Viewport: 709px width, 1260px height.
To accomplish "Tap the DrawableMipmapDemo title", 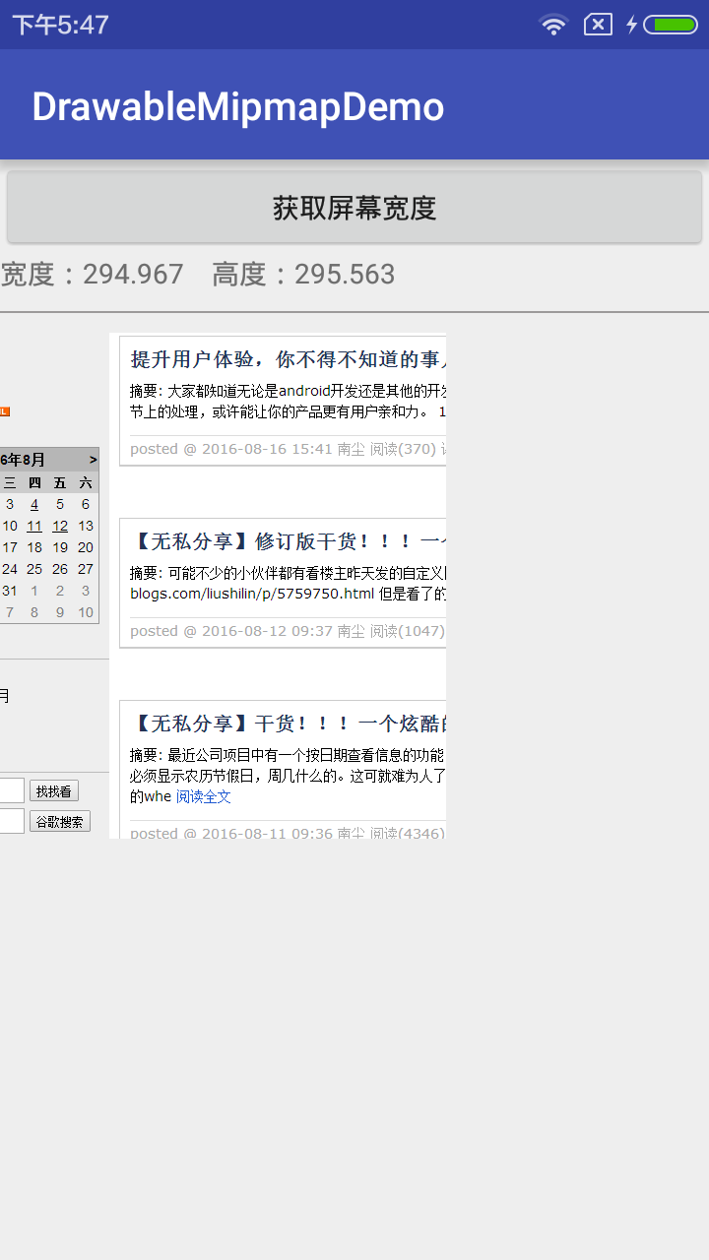I will (238, 106).
